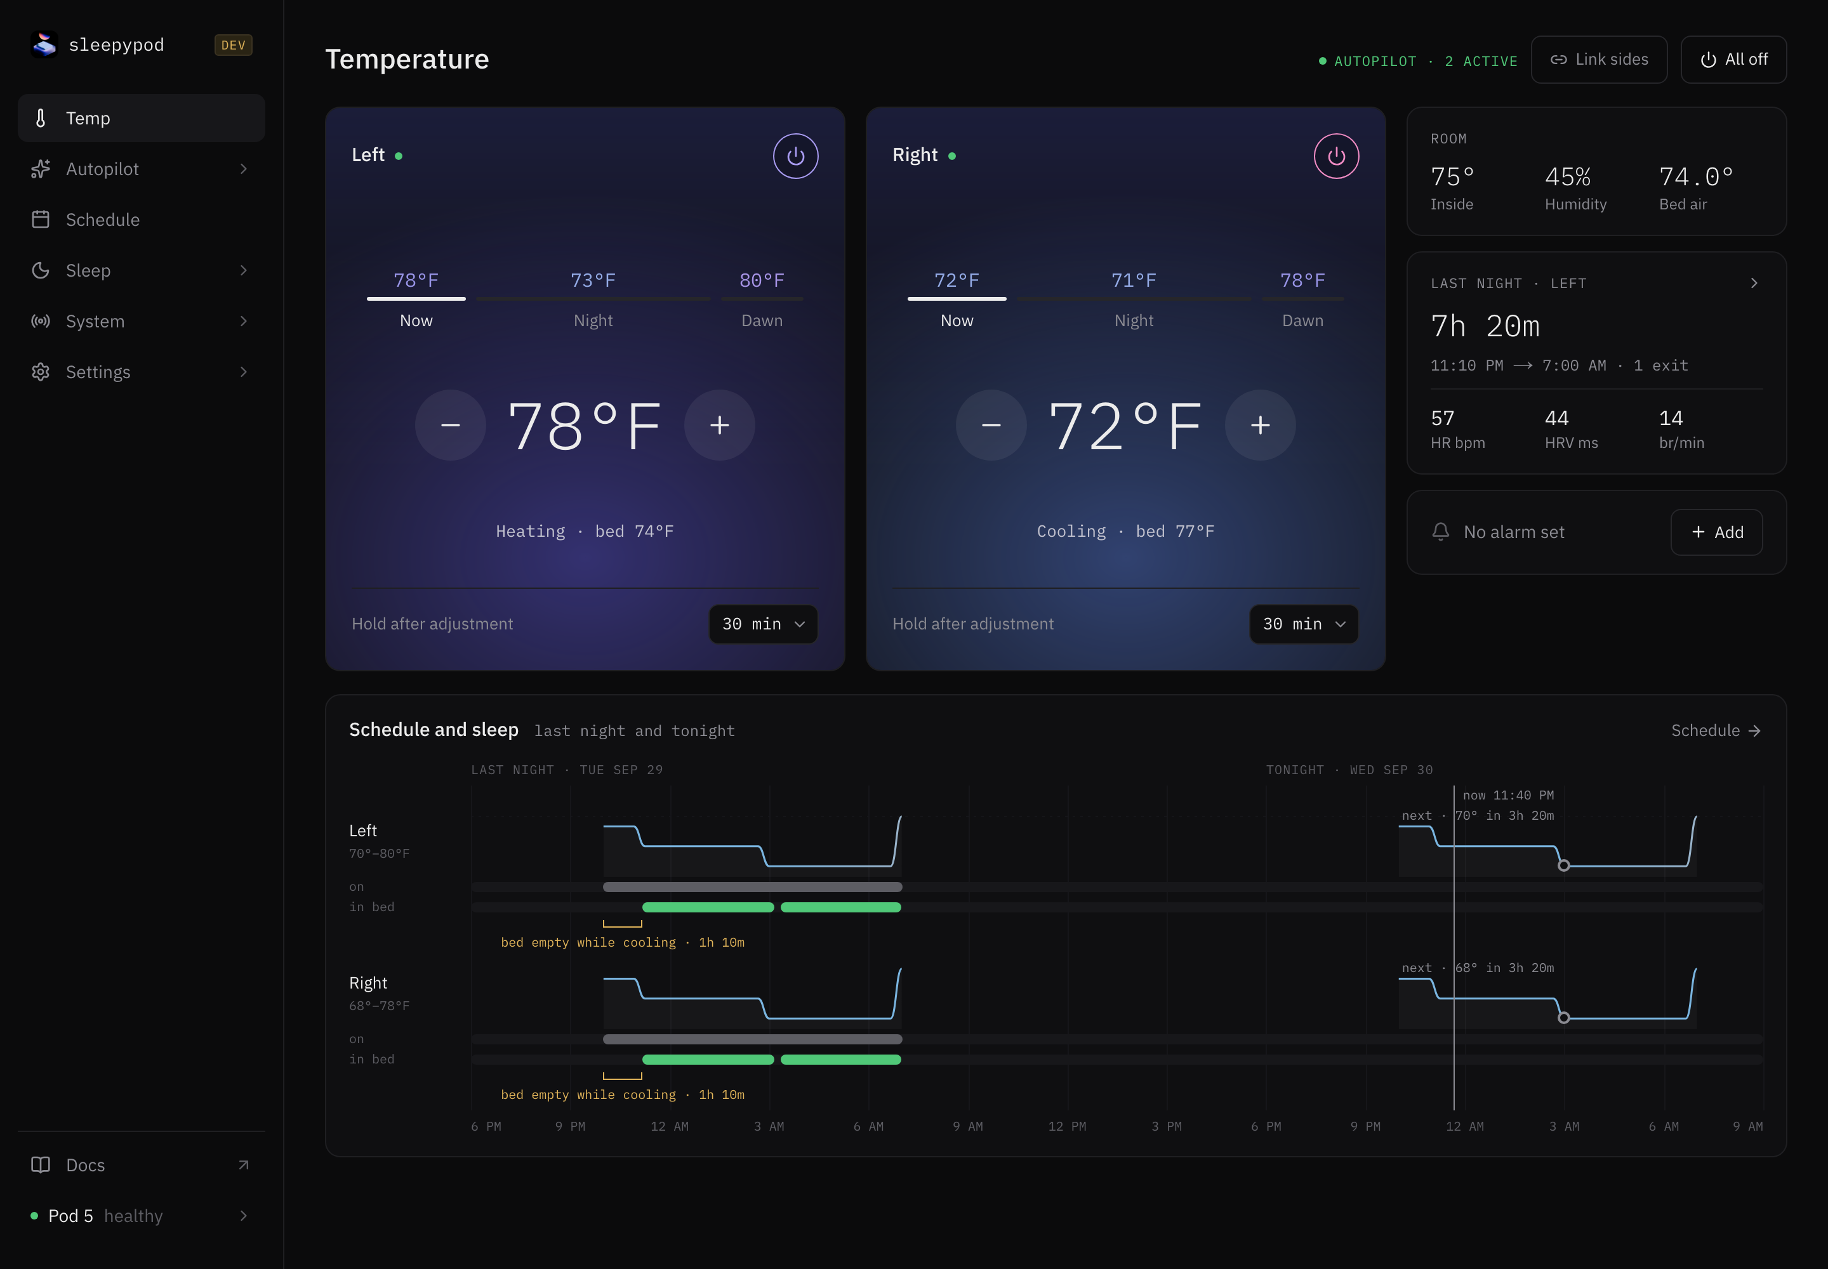Click Left tonight schedule marker circle
This screenshot has width=1828, height=1269.
[x=1564, y=866]
